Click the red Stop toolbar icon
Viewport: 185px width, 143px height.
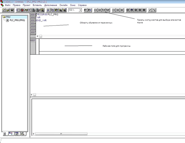[x=22, y=10]
